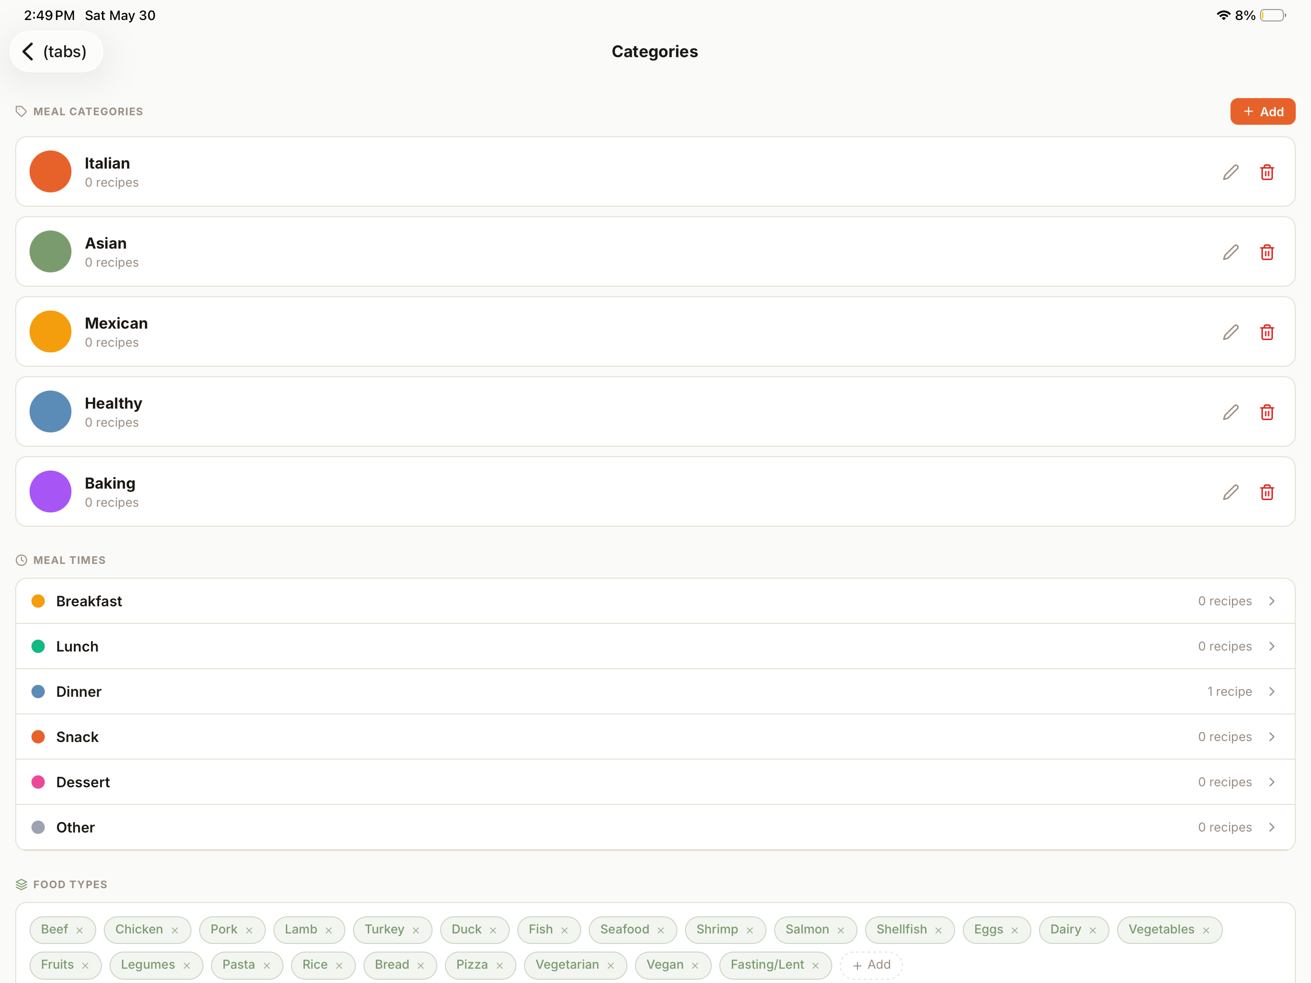Open Snack recipes via its chevron
Screen dimensions: 1311x983
pos(1272,736)
